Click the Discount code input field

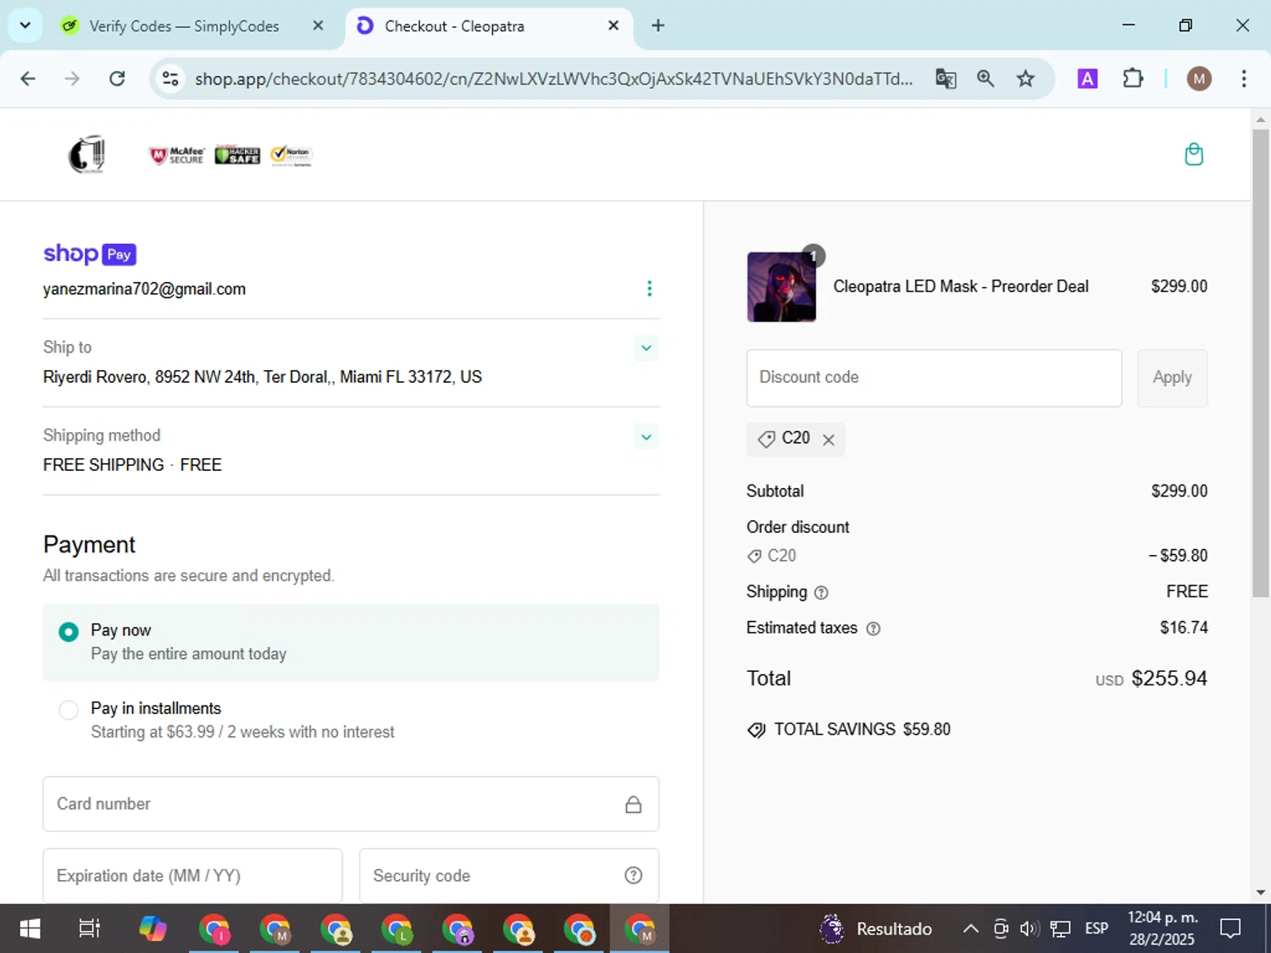pyautogui.click(x=934, y=378)
